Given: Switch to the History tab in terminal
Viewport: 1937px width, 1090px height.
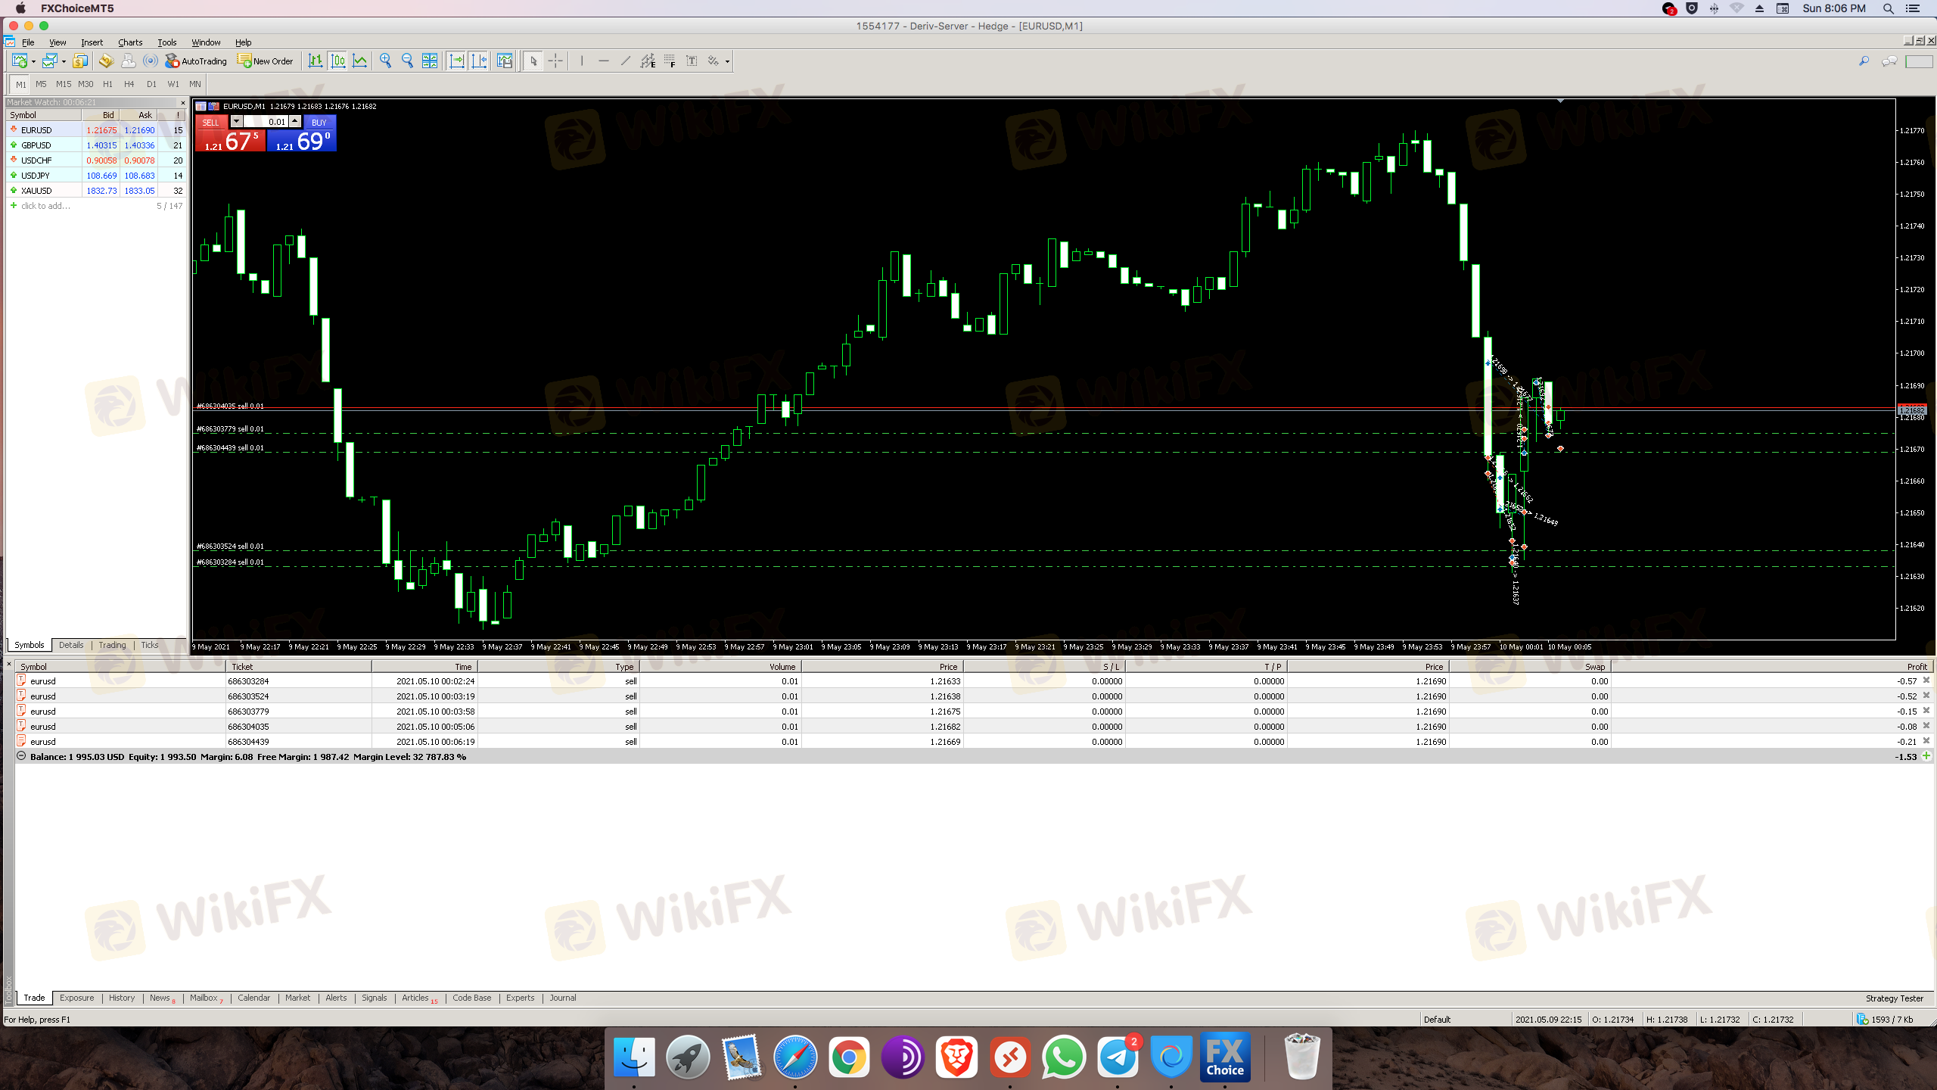Looking at the screenshot, I should click(121, 997).
